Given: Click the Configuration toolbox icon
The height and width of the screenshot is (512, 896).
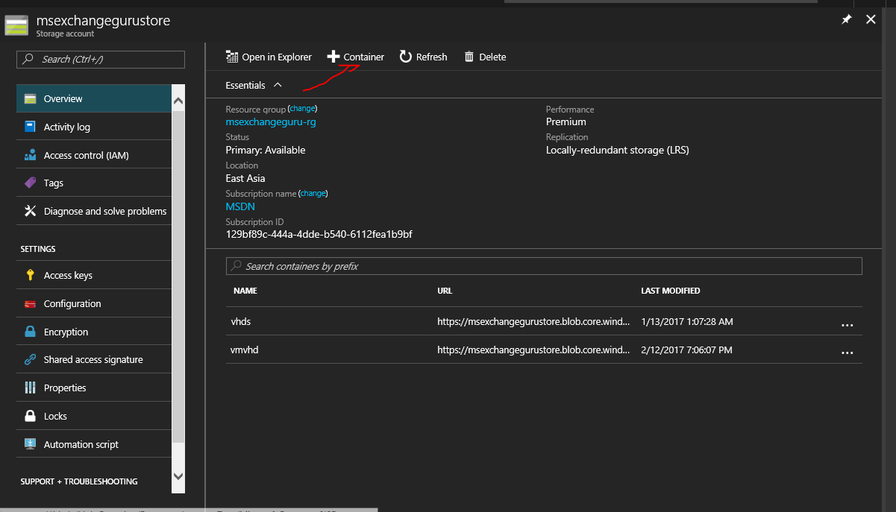Looking at the screenshot, I should [31, 303].
